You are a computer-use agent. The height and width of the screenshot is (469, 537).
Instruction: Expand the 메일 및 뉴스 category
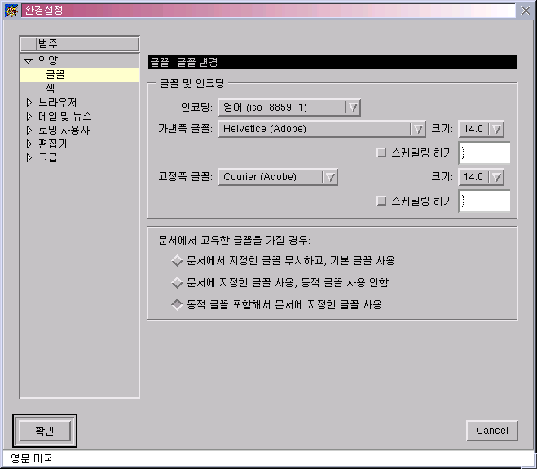click(29, 116)
